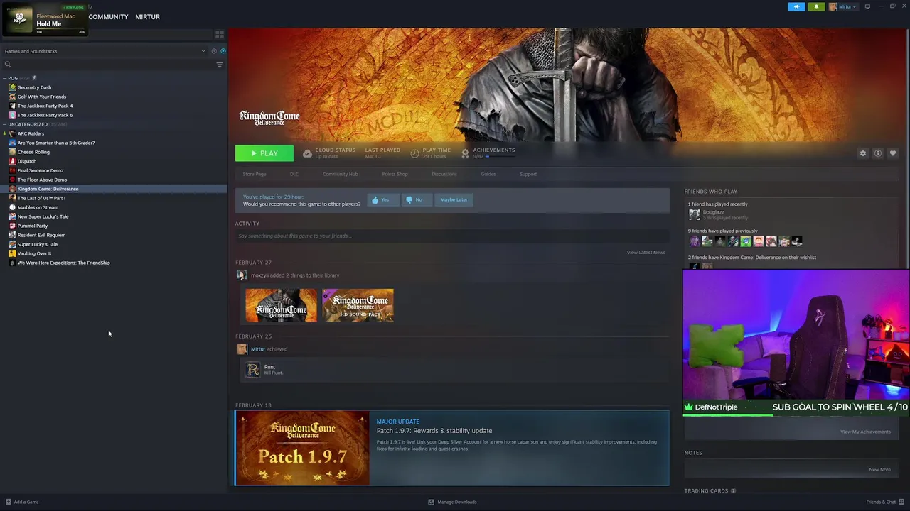The image size is (910, 511).
Task: Open the Guides tab
Action: (x=488, y=174)
